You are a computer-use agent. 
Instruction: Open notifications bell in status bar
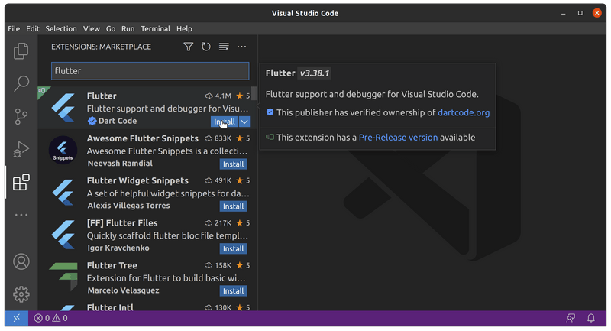(590, 318)
